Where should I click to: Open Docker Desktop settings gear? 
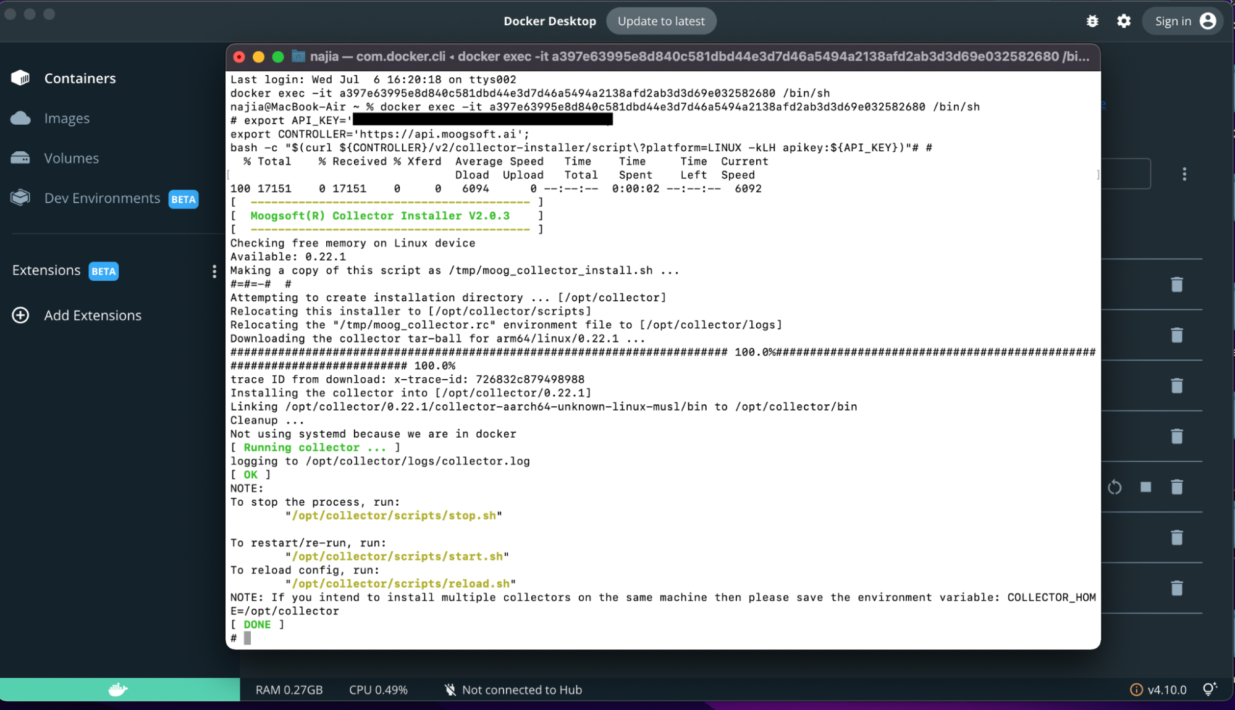(1124, 21)
